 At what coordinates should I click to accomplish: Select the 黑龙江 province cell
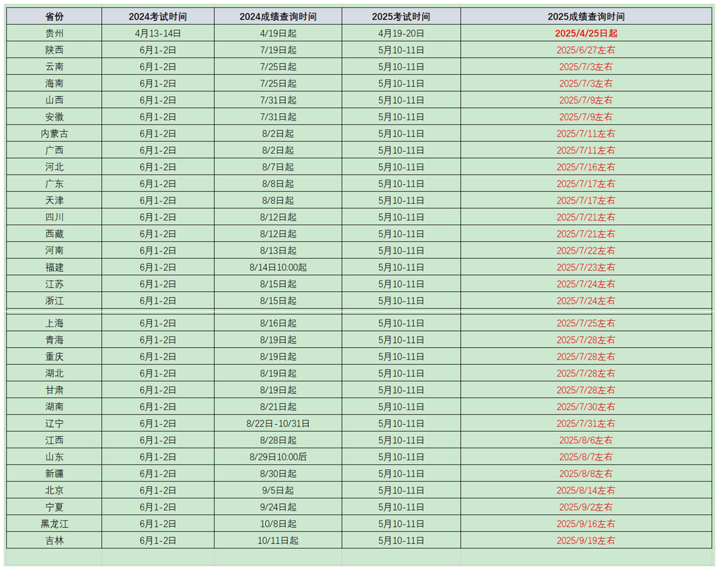tap(54, 524)
